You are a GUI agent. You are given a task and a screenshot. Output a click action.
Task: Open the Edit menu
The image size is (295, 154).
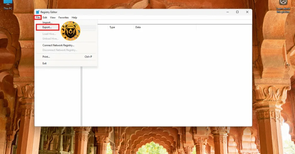click(45, 18)
